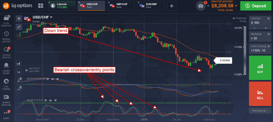Viewport: 273px width, 122px height.
Task: Close the GBP/CHF tab
Action: coord(109,2)
